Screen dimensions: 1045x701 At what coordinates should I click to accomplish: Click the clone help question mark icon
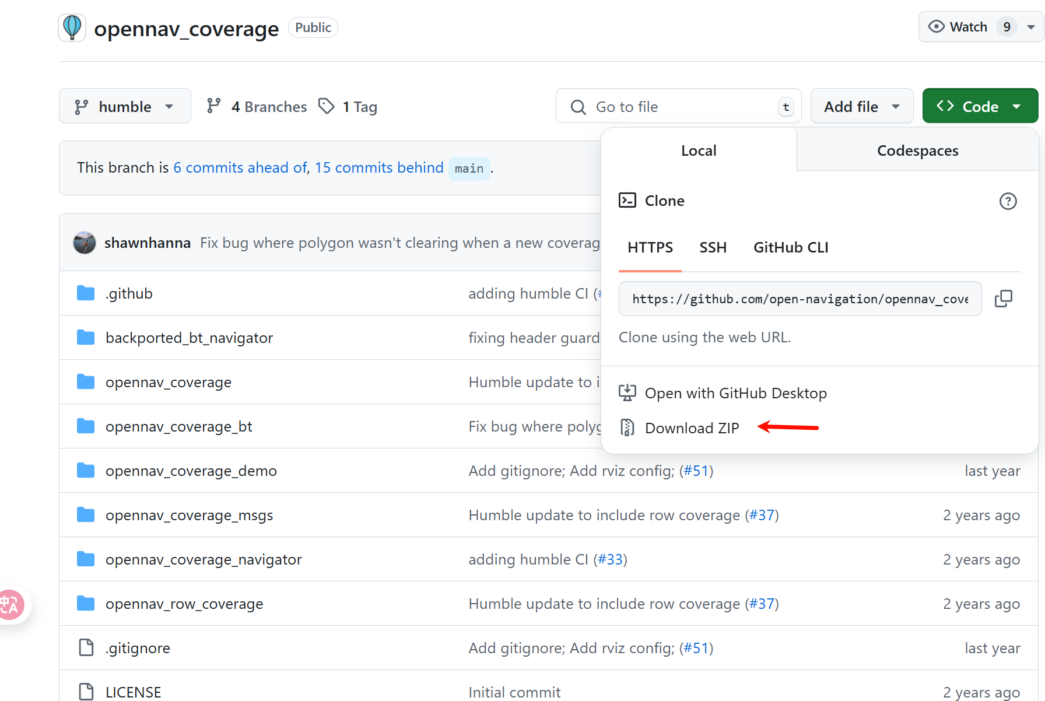(1008, 201)
